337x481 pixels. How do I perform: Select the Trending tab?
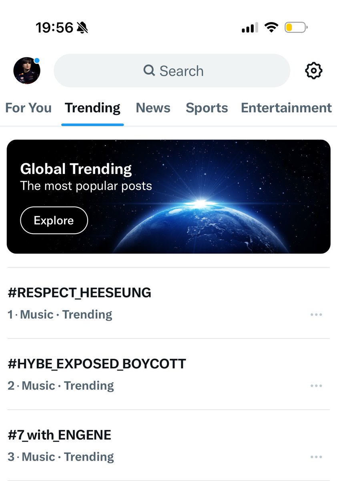click(x=92, y=108)
